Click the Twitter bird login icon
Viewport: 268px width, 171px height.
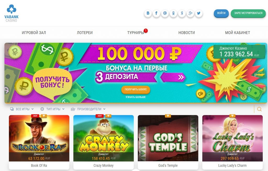(199, 13)
